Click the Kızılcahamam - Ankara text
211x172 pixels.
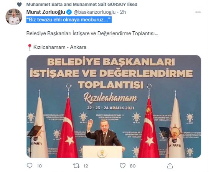60,47
